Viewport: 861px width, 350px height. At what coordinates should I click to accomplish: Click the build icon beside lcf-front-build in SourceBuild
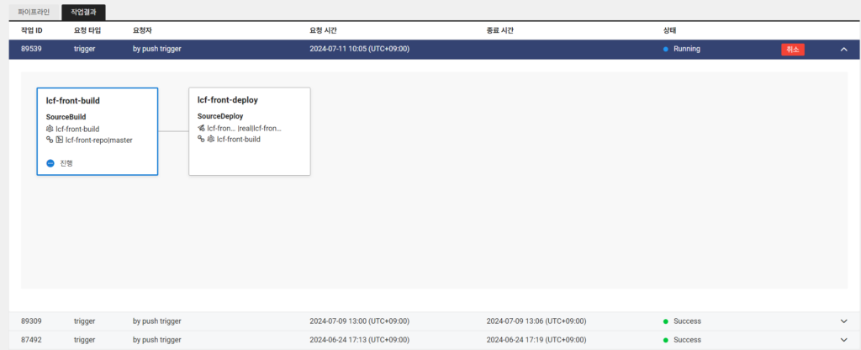[x=50, y=129]
